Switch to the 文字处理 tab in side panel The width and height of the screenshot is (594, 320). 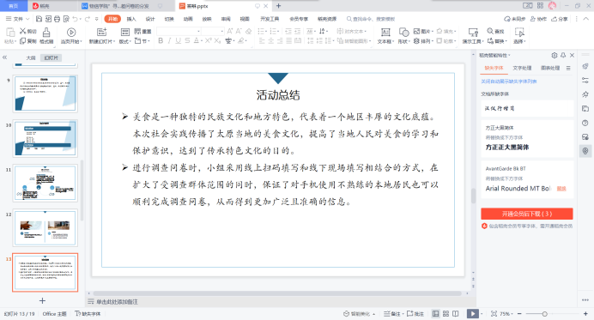tap(522, 68)
